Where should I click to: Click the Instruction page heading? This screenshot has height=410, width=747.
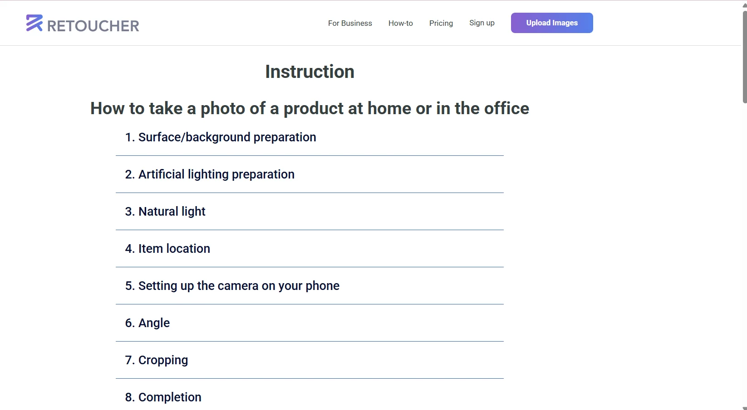(x=309, y=72)
